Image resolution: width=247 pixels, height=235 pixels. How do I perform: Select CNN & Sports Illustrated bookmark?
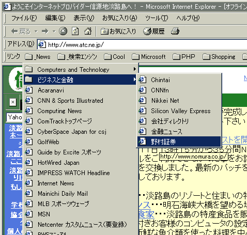81,101
